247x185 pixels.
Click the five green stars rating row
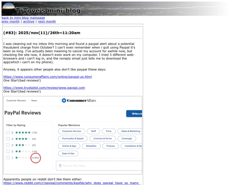23,132
